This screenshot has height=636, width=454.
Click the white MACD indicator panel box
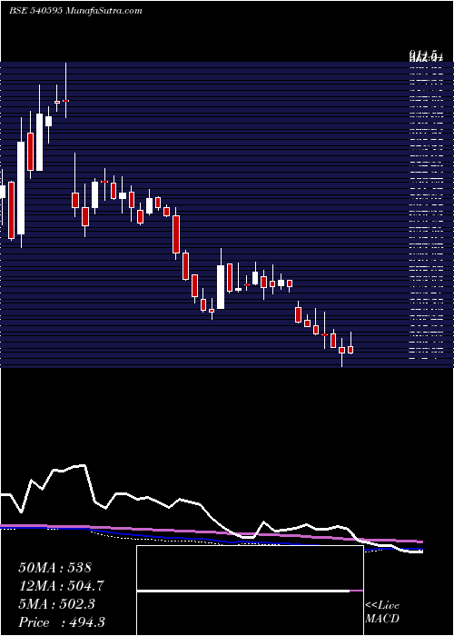point(250,591)
